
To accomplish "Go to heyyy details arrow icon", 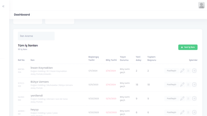I will point(194,112).
